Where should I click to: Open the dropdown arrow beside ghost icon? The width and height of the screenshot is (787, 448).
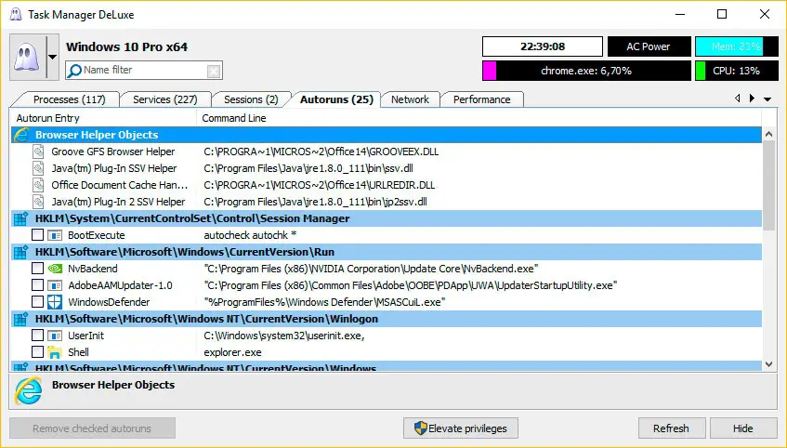click(53, 58)
